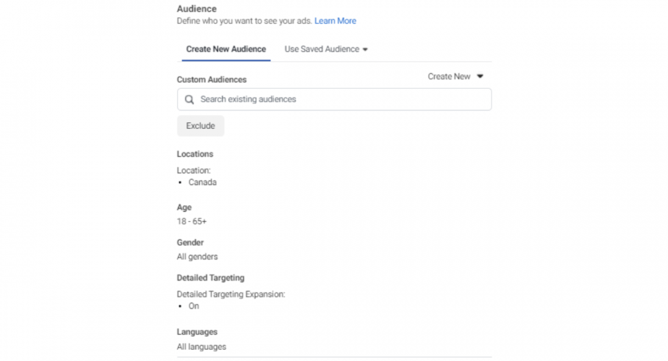Click the Languages section heading

[197, 332]
